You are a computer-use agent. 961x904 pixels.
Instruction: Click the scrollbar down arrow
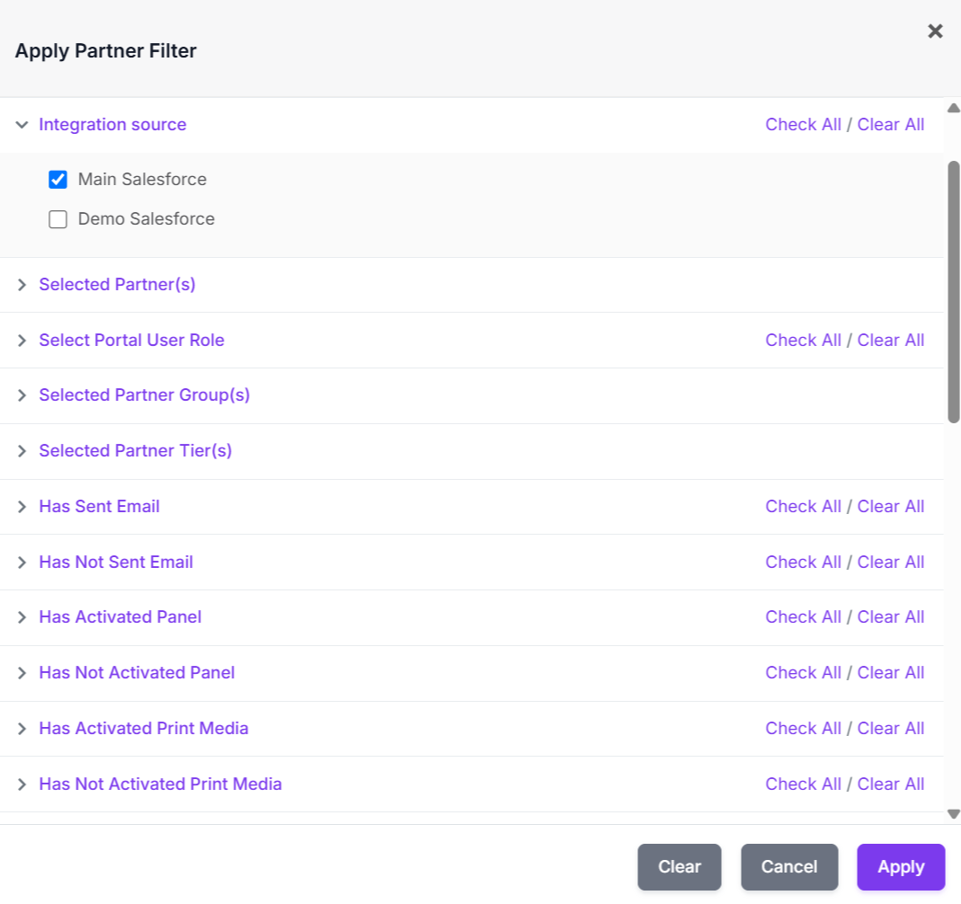(x=953, y=814)
